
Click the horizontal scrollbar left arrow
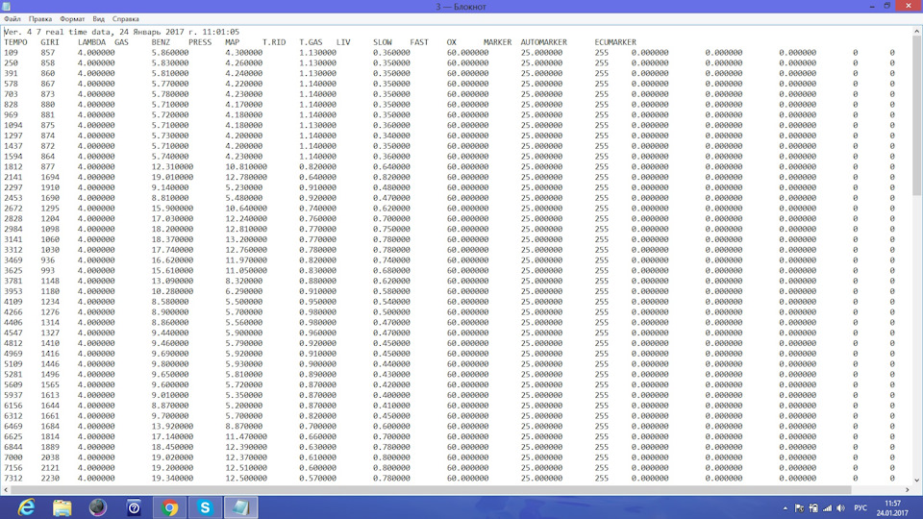6,489
